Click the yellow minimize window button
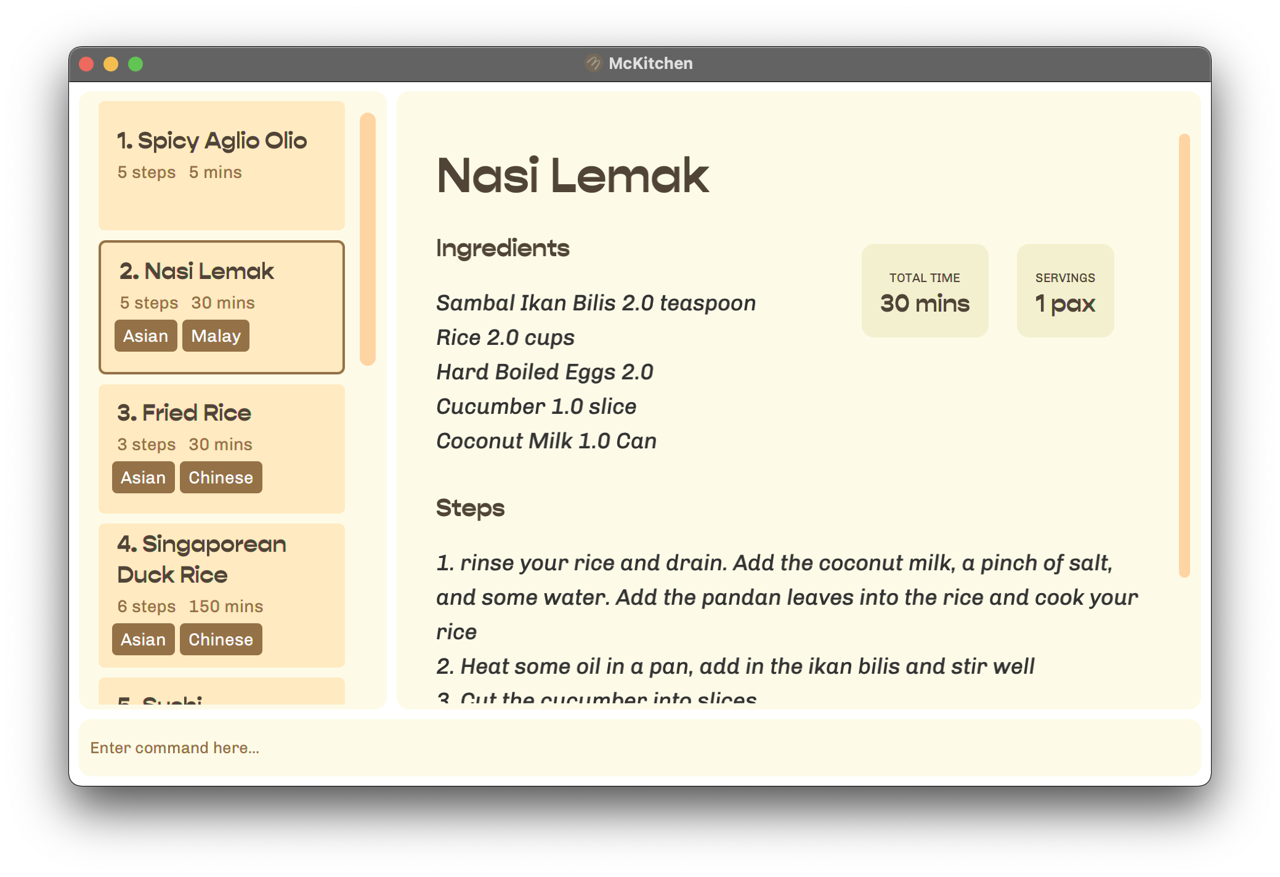 tap(111, 64)
